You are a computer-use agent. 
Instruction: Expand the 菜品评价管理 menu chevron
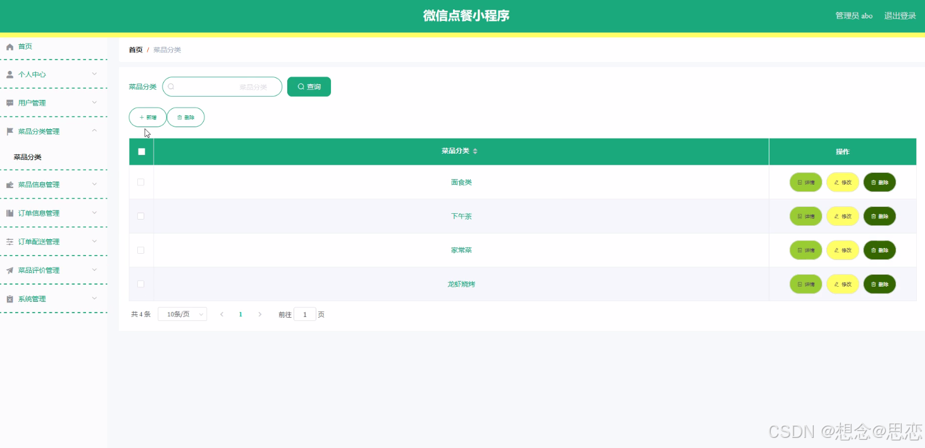point(94,270)
